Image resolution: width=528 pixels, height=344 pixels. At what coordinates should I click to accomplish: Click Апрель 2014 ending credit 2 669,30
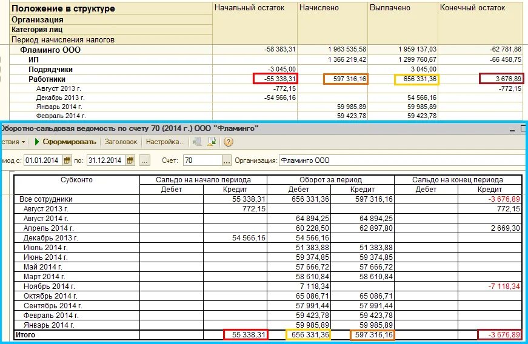click(506, 228)
